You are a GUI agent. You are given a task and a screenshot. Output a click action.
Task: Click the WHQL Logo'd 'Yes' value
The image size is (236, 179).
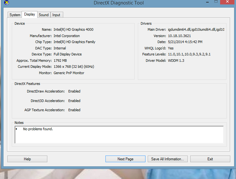tap(171, 48)
